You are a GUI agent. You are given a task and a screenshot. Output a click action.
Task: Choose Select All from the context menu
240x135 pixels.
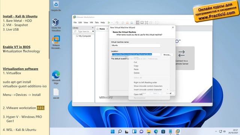[149, 78]
